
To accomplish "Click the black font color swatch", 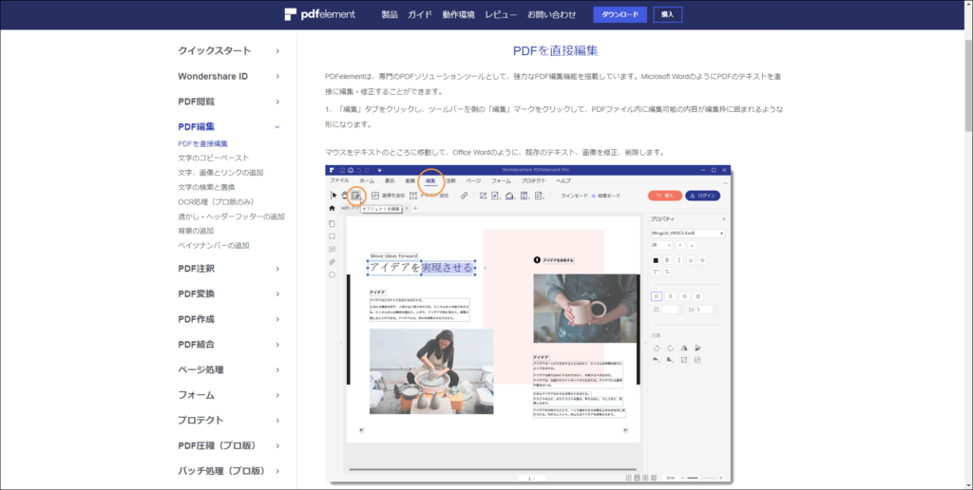I will tap(656, 260).
